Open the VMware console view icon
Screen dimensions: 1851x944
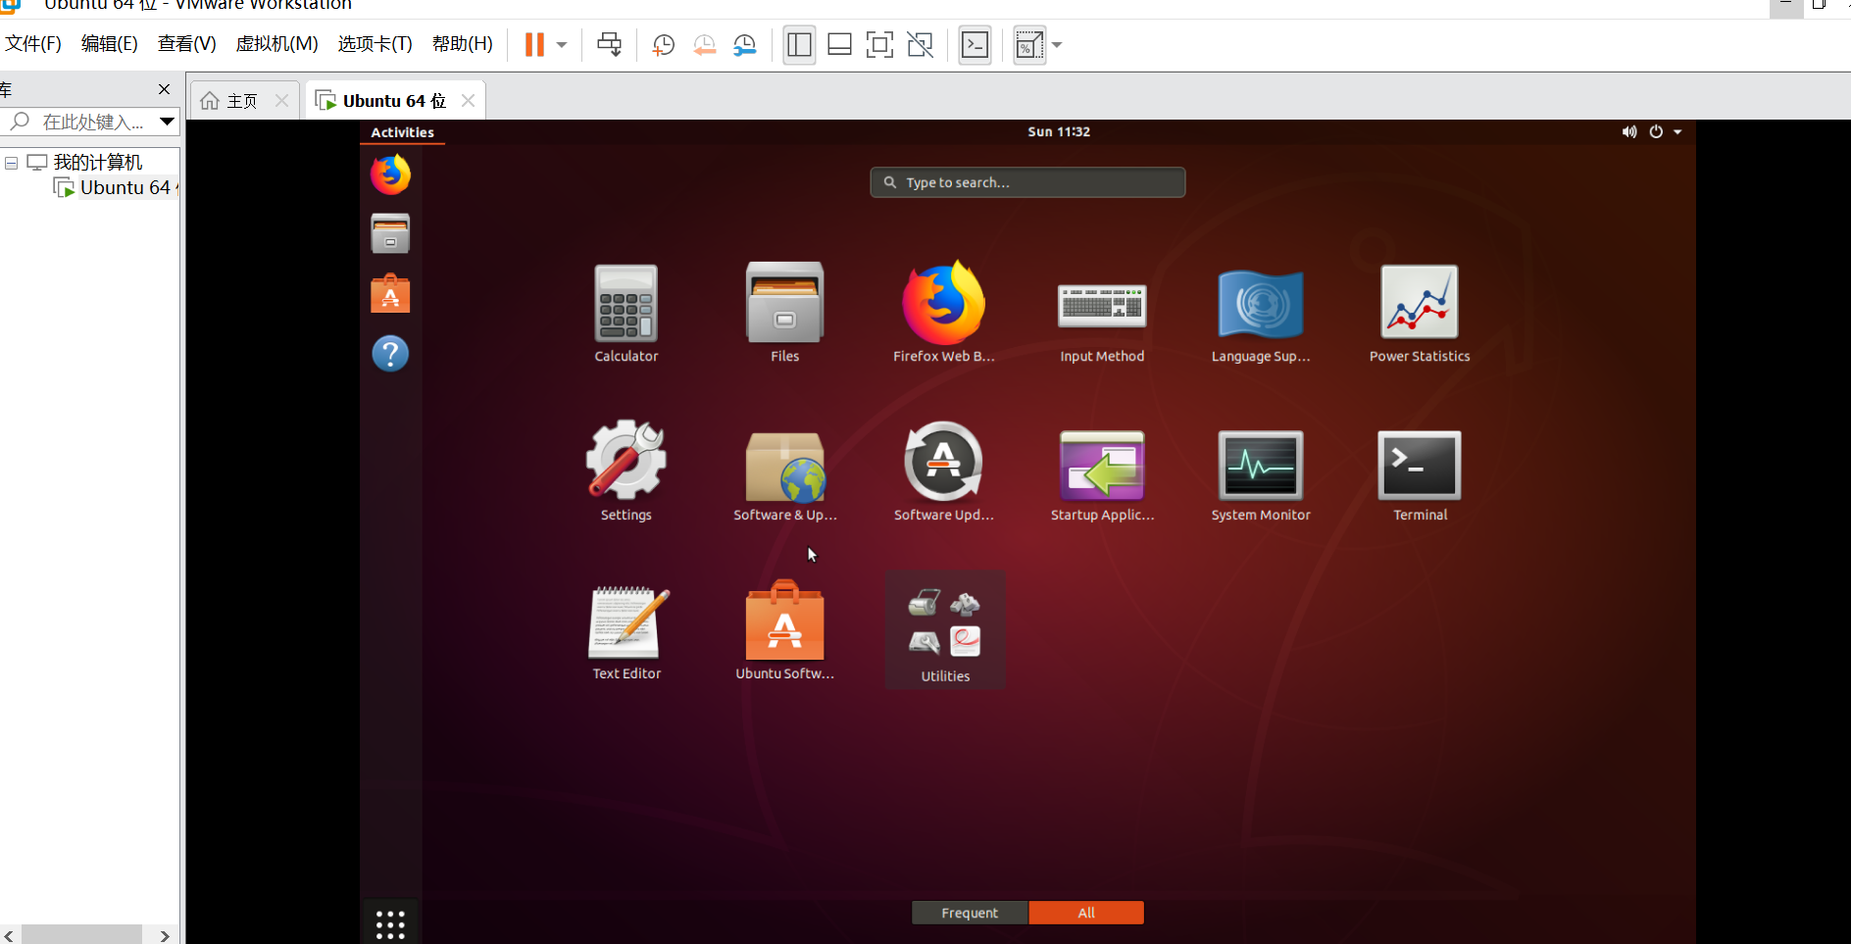(x=975, y=45)
